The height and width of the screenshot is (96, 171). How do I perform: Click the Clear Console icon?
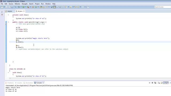[x=159, y=83]
